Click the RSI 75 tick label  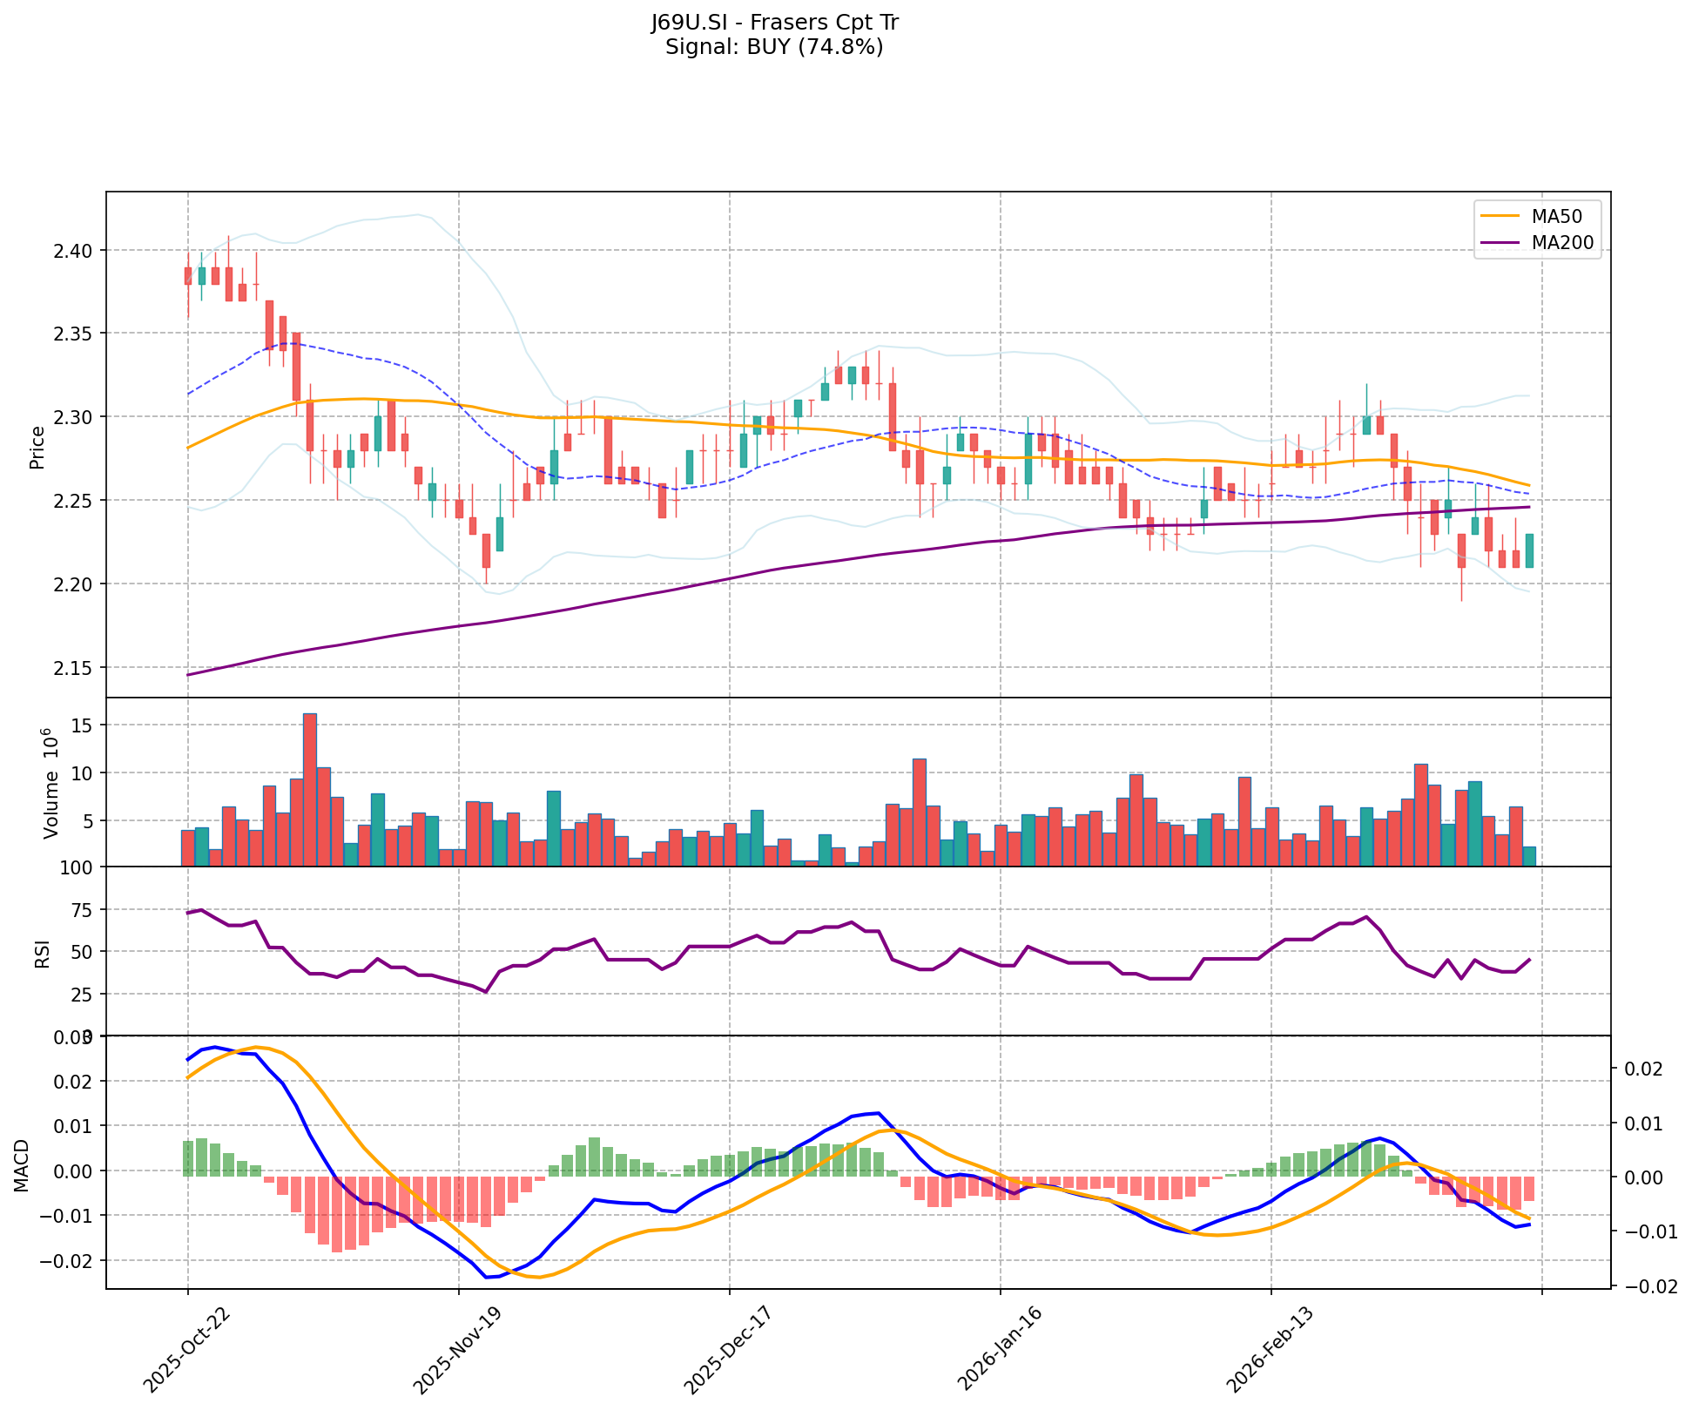click(80, 911)
